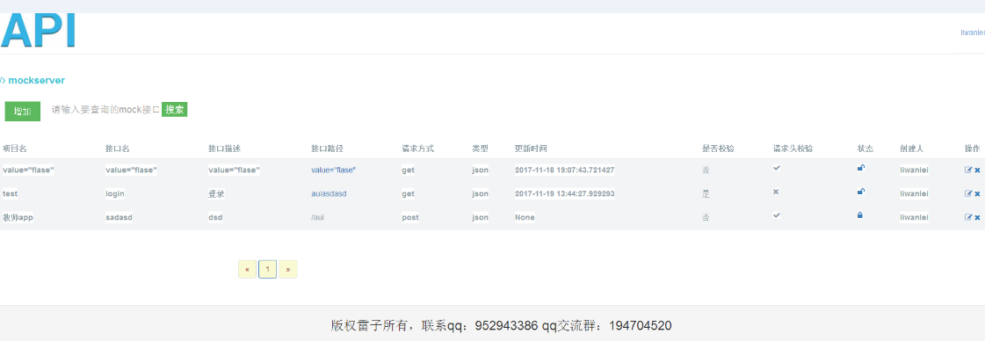
Task: Edit the 教师app row entry
Action: [968, 217]
